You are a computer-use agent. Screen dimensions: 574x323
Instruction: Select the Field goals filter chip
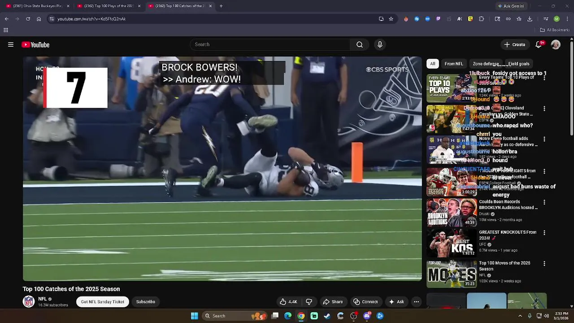click(519, 64)
